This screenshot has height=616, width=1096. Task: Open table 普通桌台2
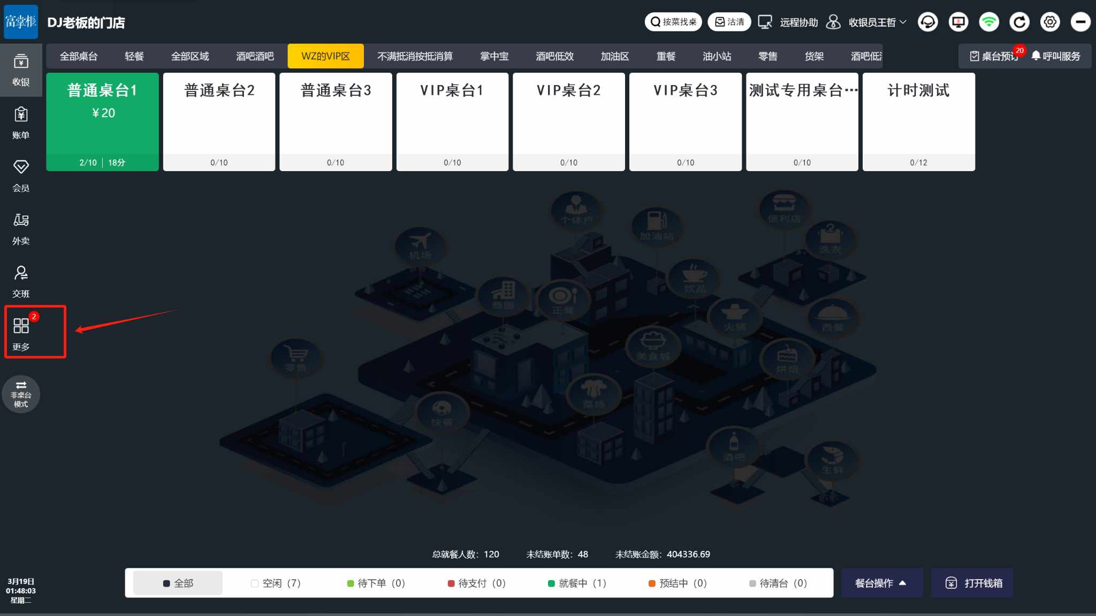tap(219, 122)
